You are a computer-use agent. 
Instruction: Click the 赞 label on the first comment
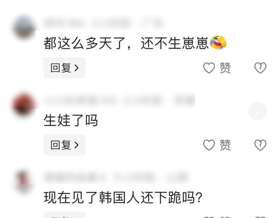pos(225,68)
